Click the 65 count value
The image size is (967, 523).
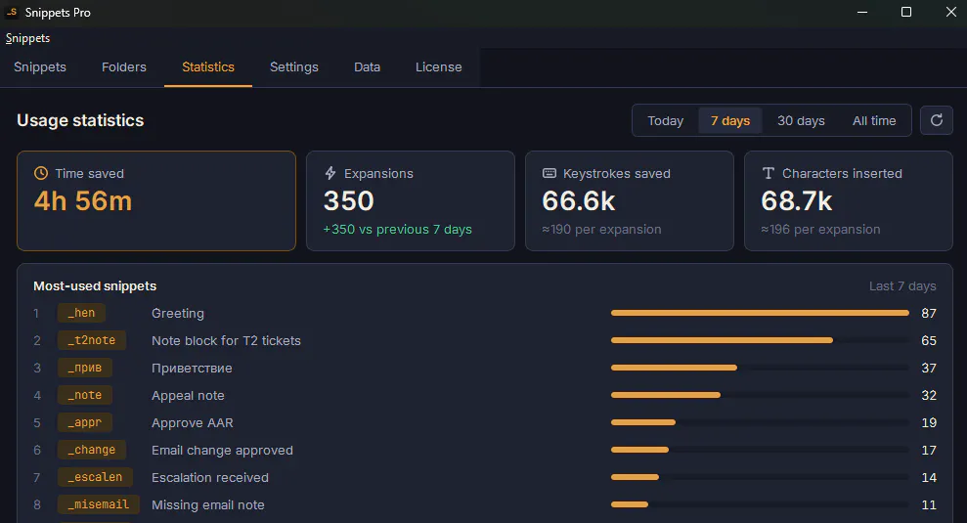point(929,340)
